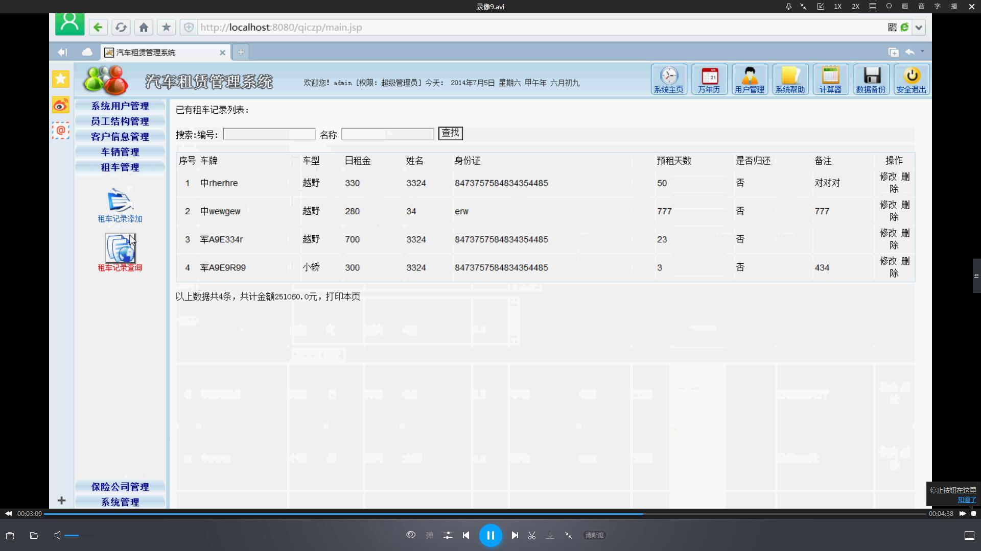Click the 查找 search button
The width and height of the screenshot is (981, 551).
[450, 133]
